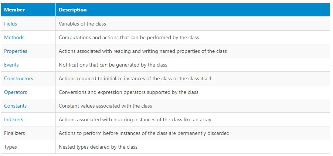The width and height of the screenshot is (333, 156).
Task: Open the Events link
Action: click(11, 65)
